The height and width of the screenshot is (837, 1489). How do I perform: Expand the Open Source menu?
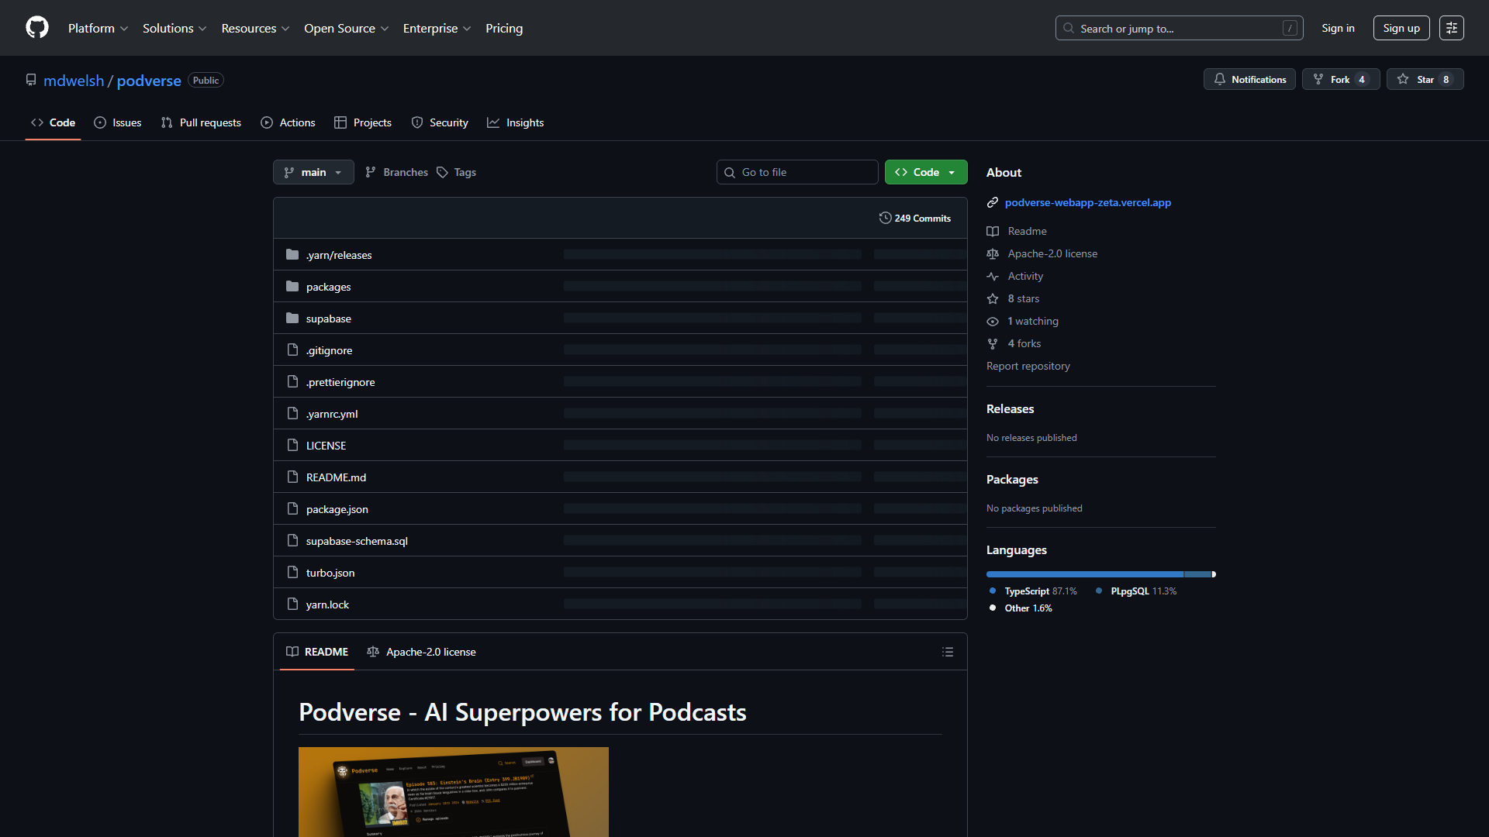pyautogui.click(x=346, y=28)
